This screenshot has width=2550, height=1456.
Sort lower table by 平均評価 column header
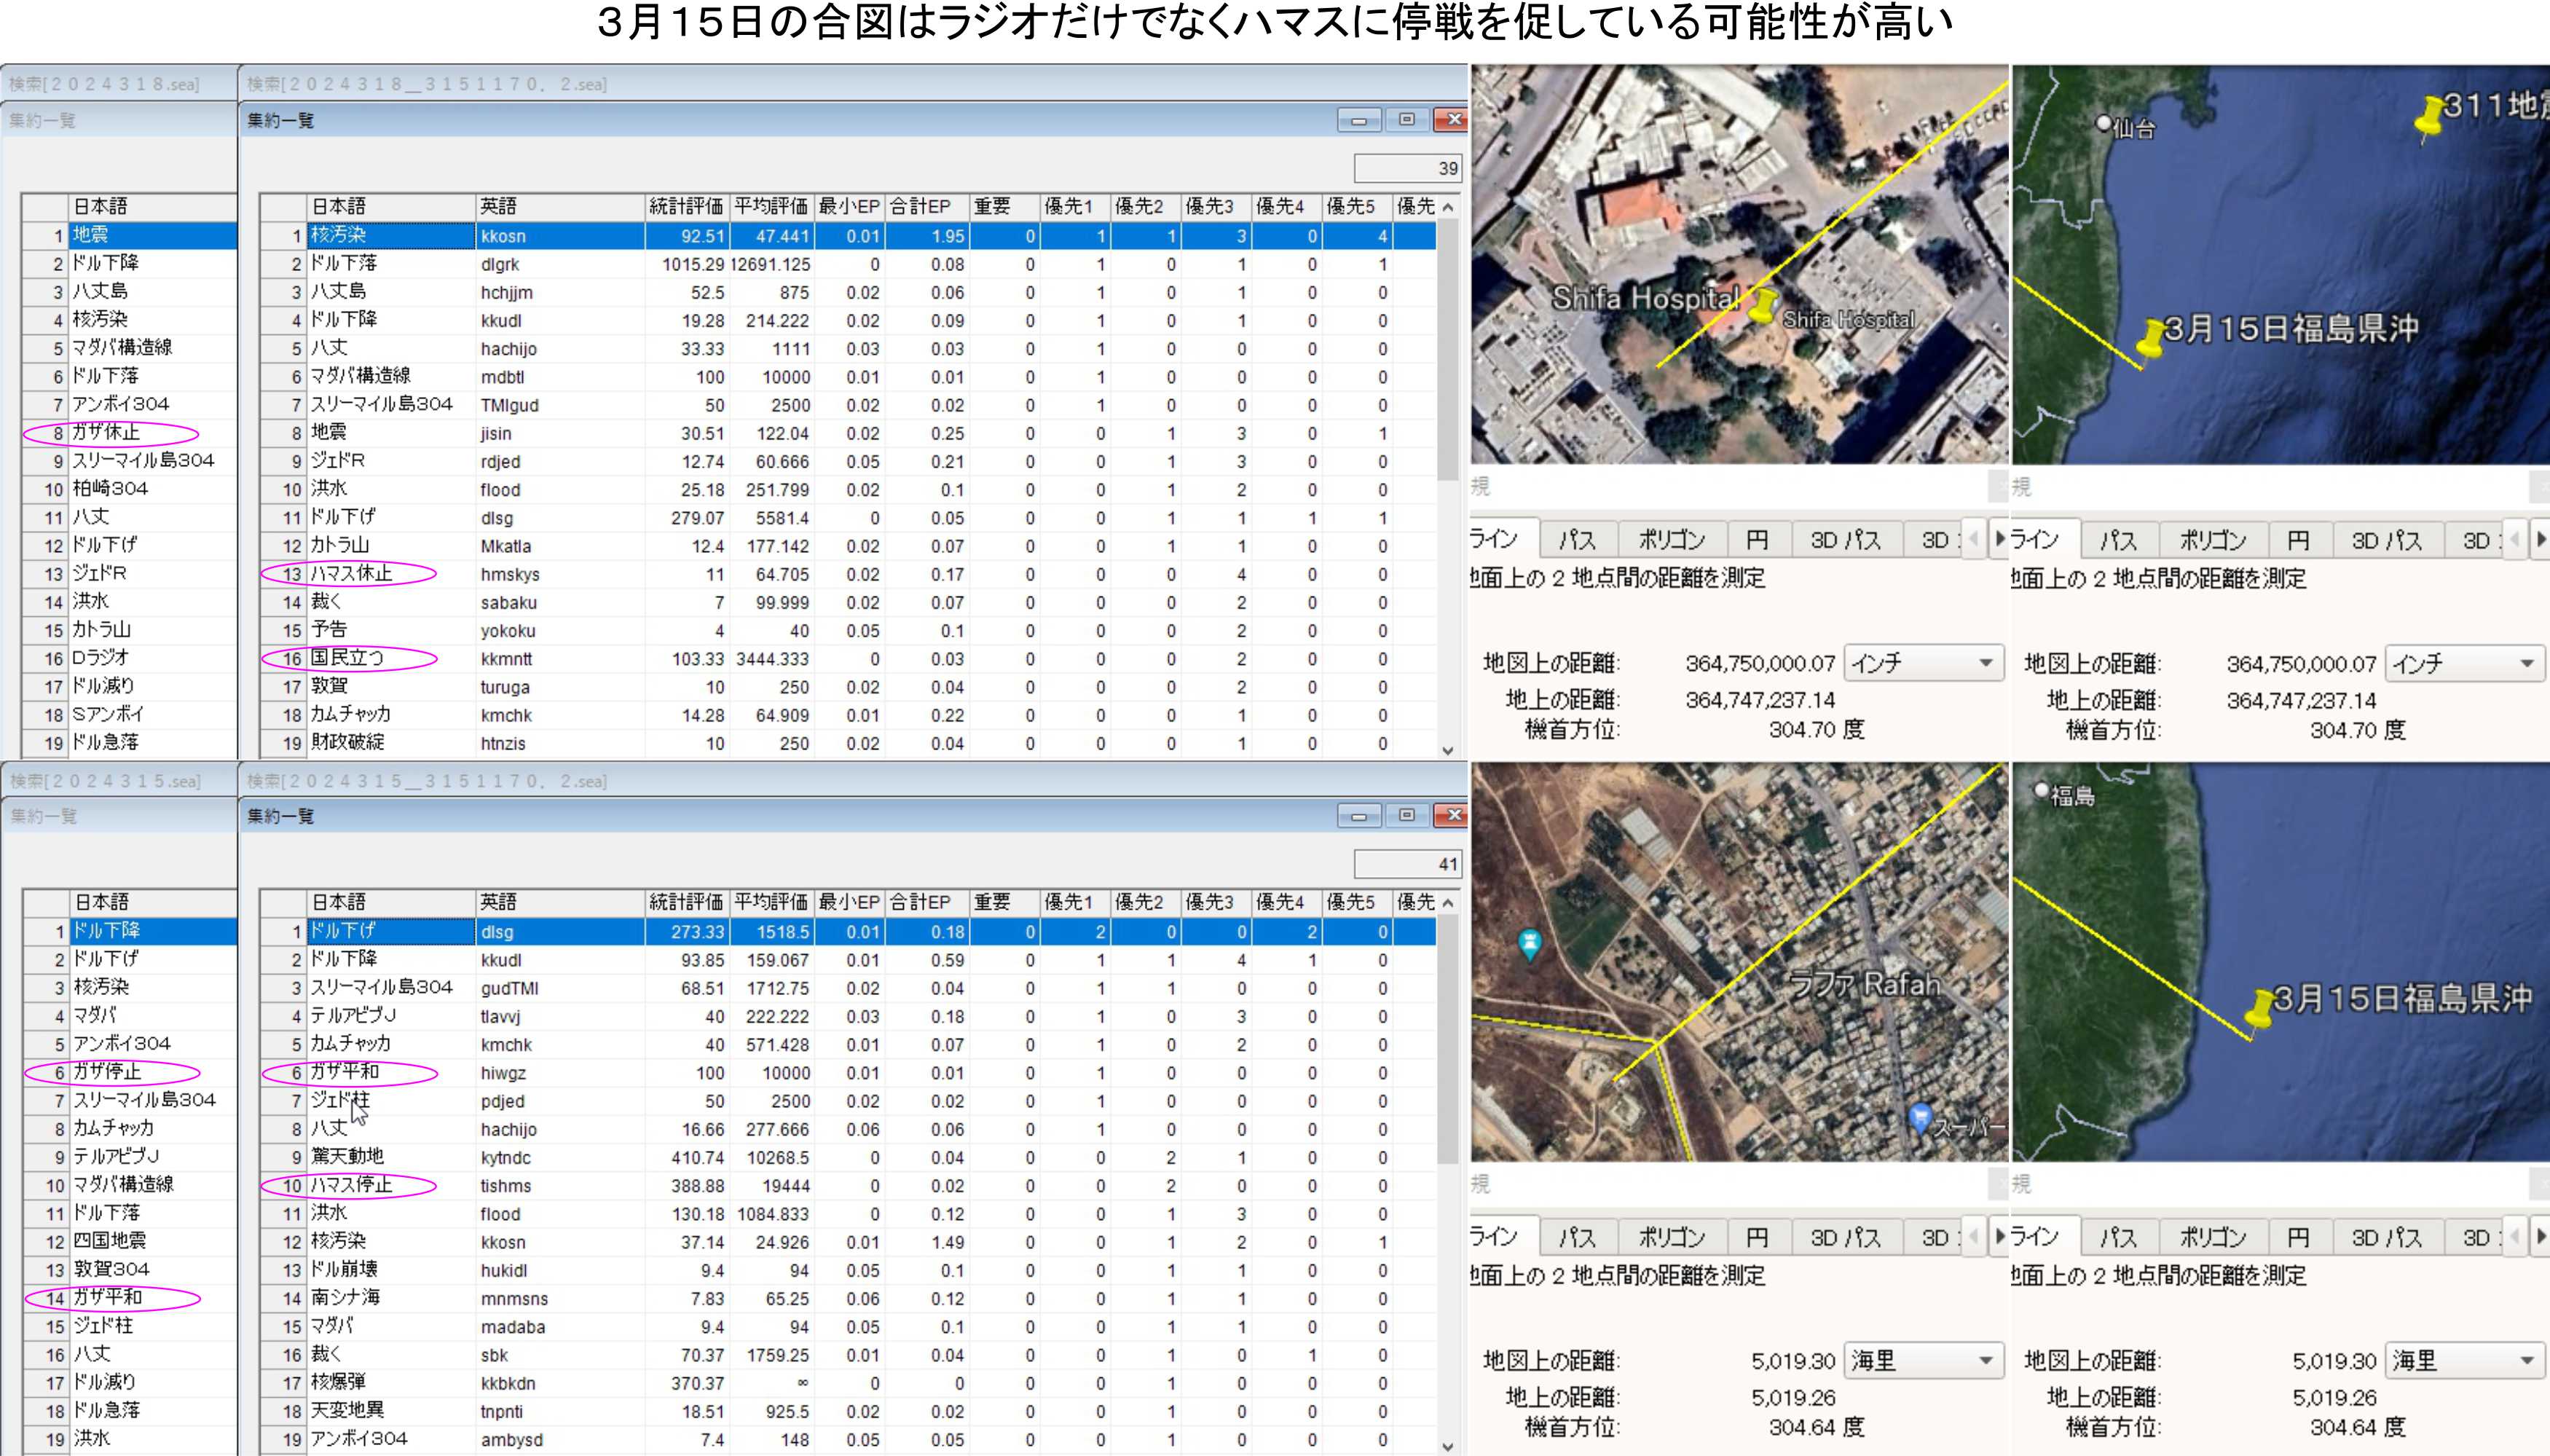click(771, 902)
